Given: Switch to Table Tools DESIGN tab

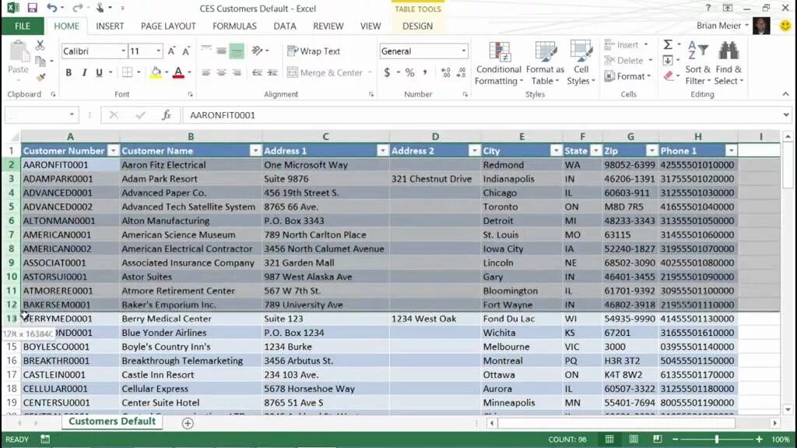Looking at the screenshot, I should pos(417,26).
